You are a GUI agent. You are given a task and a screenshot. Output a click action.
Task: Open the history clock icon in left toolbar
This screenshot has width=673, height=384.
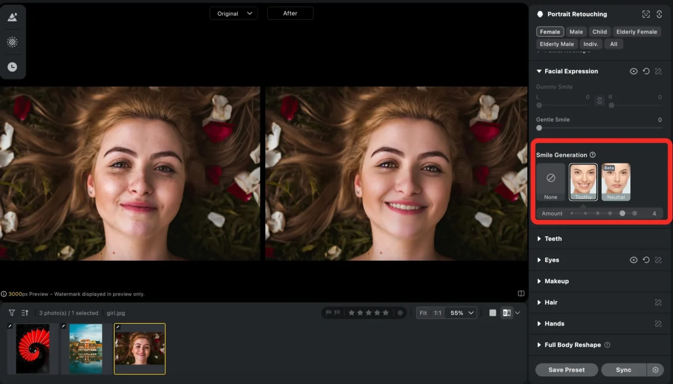click(x=12, y=67)
